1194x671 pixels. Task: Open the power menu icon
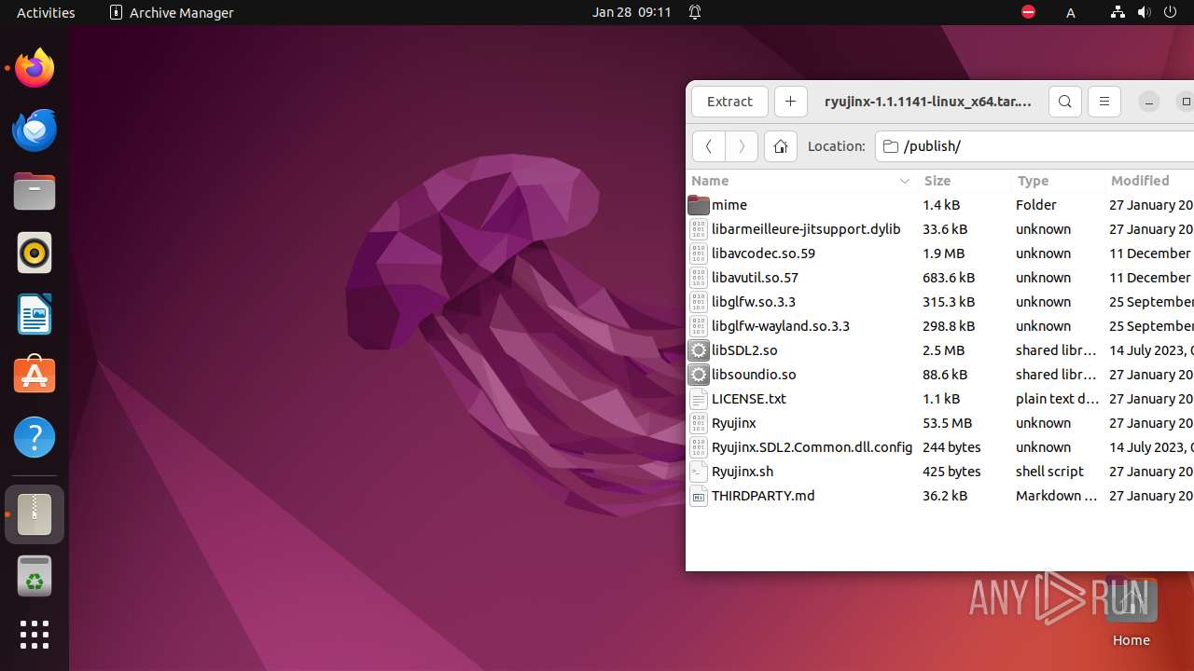(x=1171, y=12)
